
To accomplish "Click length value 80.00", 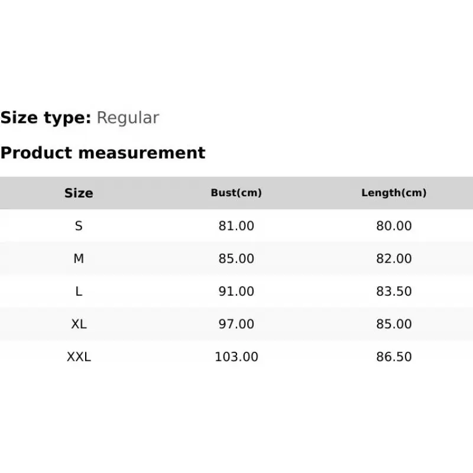I will click(x=394, y=226).
